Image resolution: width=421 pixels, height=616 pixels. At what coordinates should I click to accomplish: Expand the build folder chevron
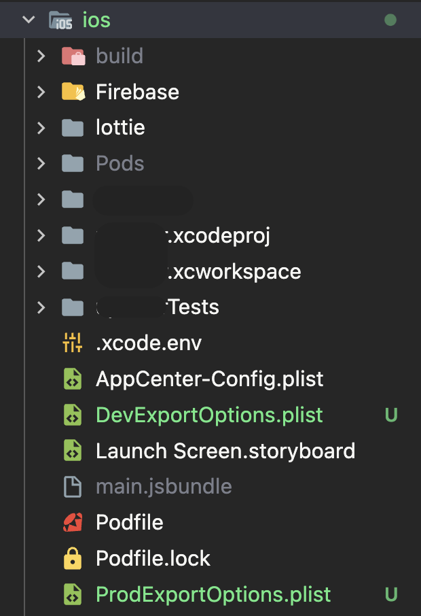[41, 56]
